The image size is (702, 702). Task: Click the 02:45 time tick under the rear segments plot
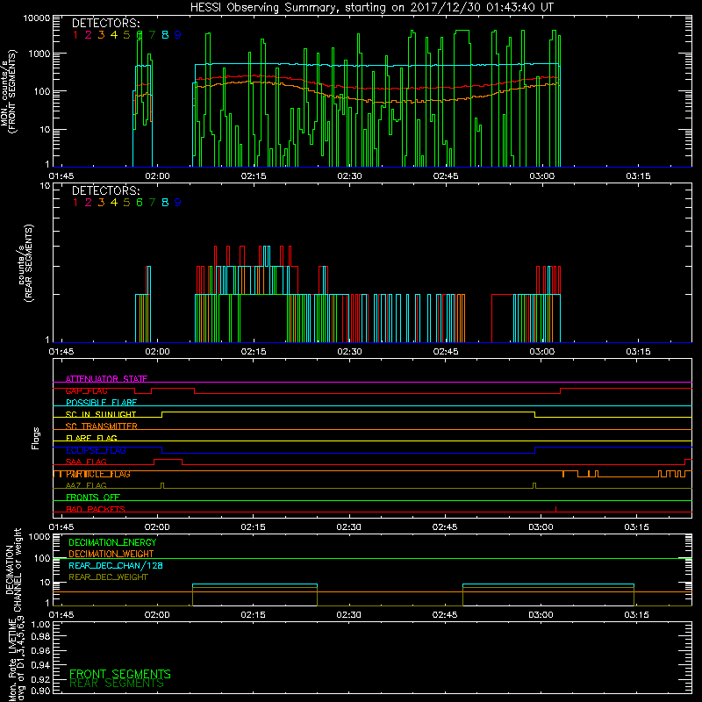[x=446, y=352]
